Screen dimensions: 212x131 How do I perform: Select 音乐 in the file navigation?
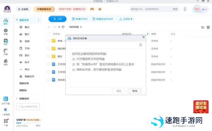pos(27,55)
